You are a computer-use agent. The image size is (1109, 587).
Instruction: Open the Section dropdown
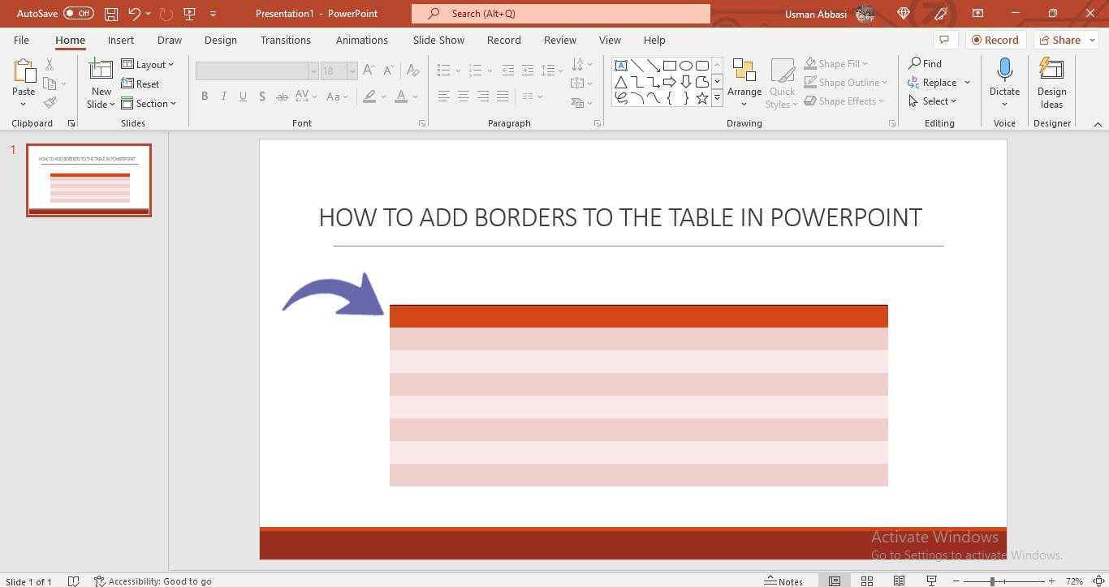click(x=149, y=104)
